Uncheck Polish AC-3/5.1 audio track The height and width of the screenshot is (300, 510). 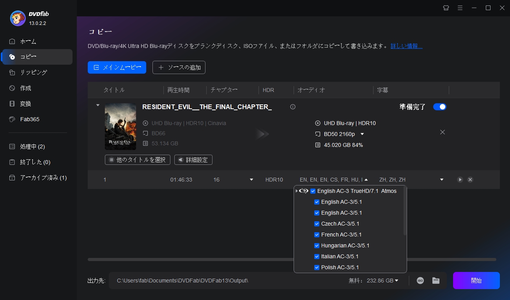tap(317, 267)
